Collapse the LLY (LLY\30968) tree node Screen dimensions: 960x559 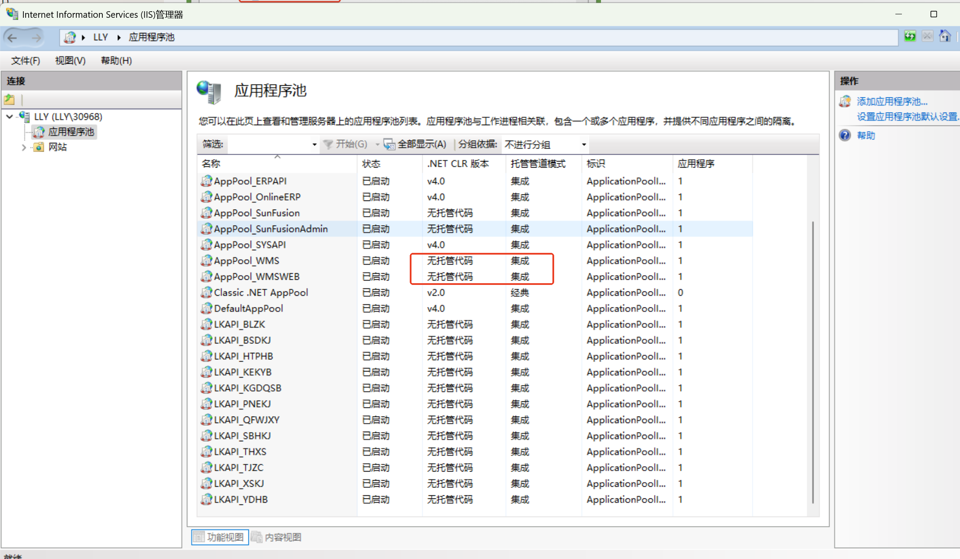click(x=10, y=116)
